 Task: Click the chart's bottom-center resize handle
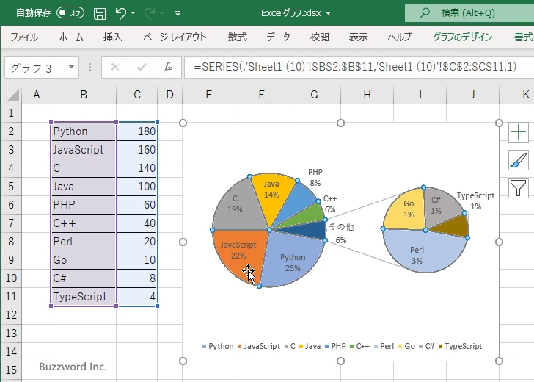[x=340, y=361]
